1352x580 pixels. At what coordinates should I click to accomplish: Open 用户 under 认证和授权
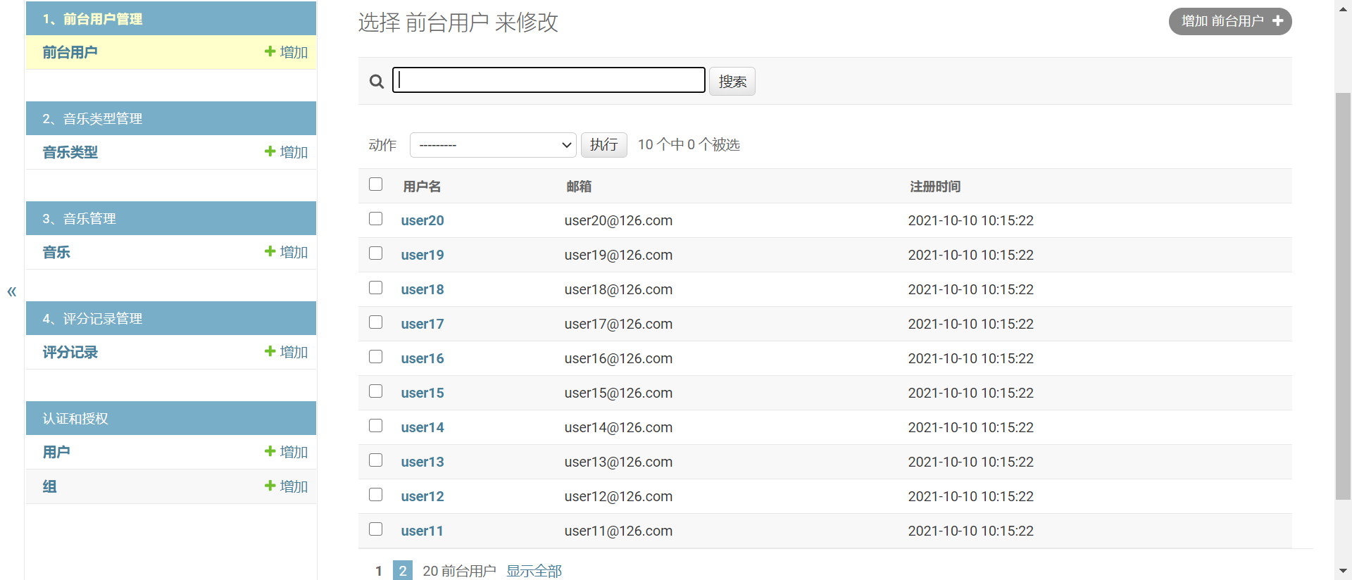[56, 452]
